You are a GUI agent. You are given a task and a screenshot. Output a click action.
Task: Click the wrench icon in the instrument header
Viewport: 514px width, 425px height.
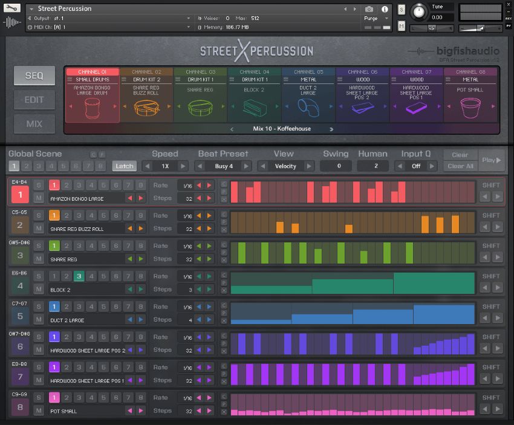pos(11,8)
